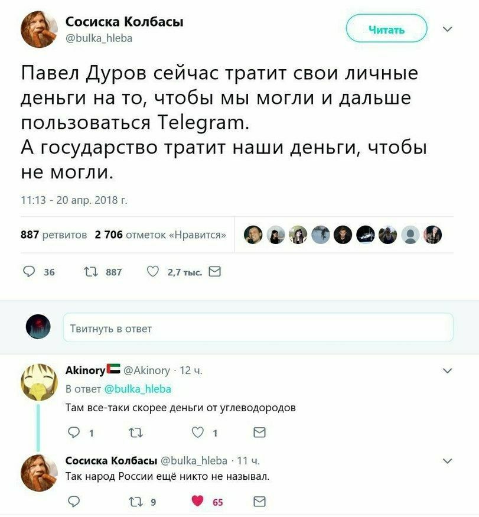Screen dimensions: 479x517
Task: Retweet the reply with 9 retweets
Action: [135, 502]
